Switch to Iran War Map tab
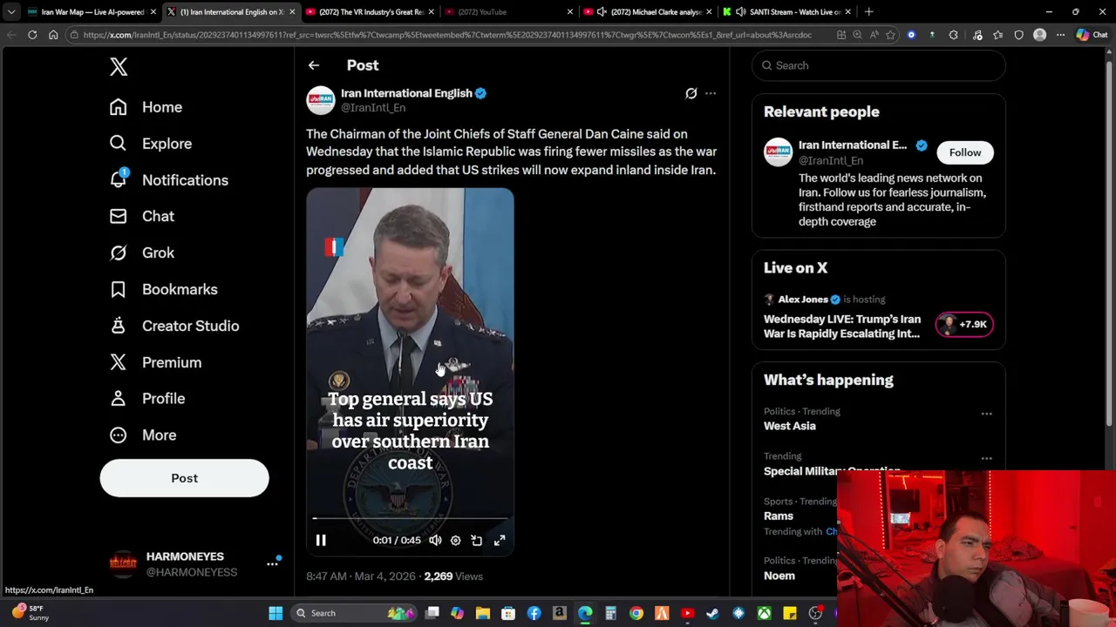1116x627 pixels. click(92, 12)
